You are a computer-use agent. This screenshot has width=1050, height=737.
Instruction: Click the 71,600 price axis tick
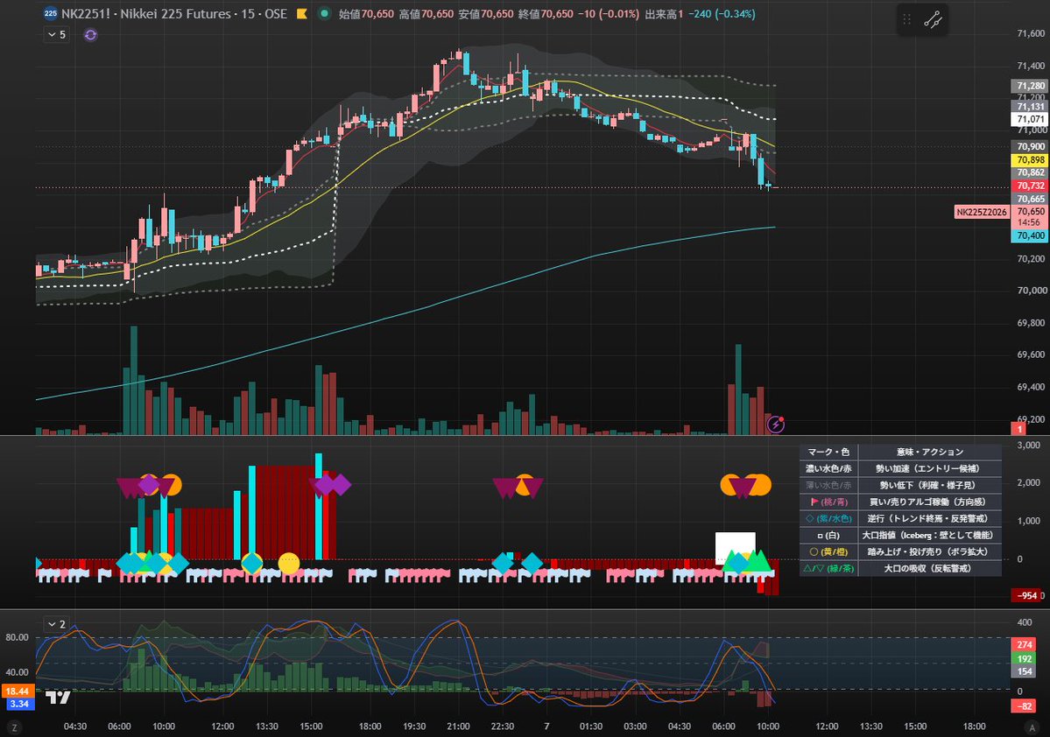tap(1031, 33)
